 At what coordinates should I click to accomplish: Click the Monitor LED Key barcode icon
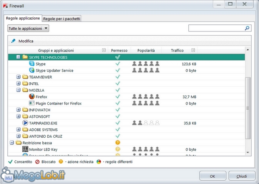(25, 149)
